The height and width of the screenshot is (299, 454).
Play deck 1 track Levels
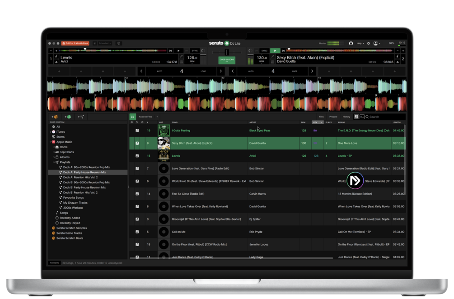point(178,51)
